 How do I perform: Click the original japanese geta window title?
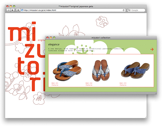(x=76, y=7)
